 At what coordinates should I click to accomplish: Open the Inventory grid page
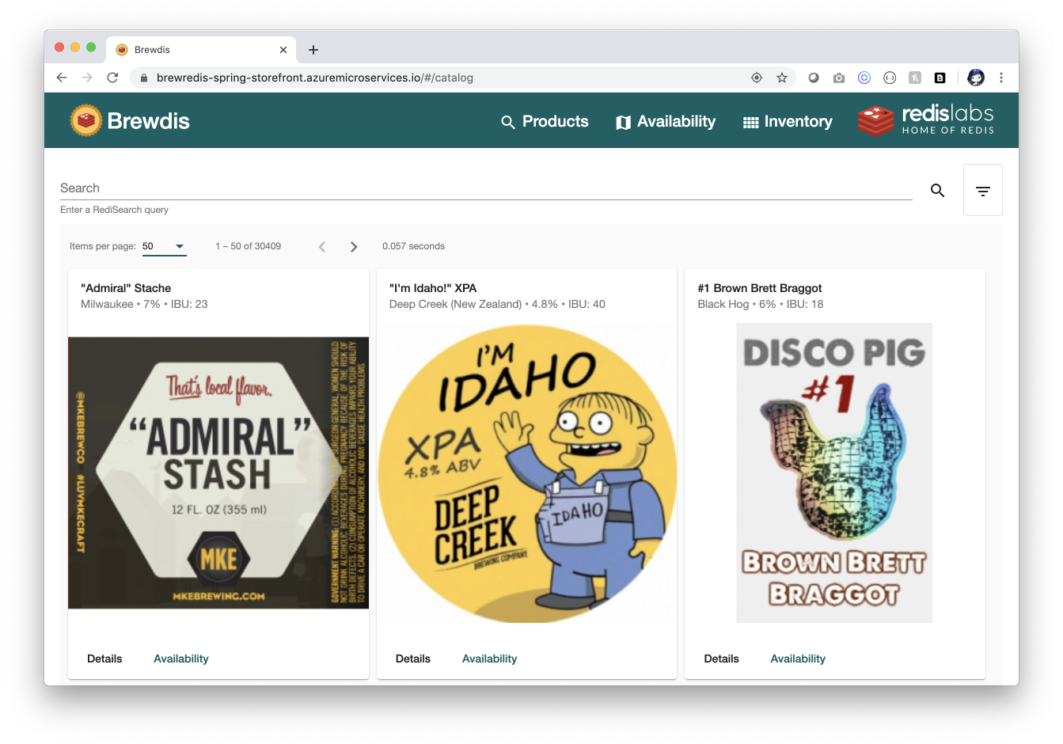[788, 122]
